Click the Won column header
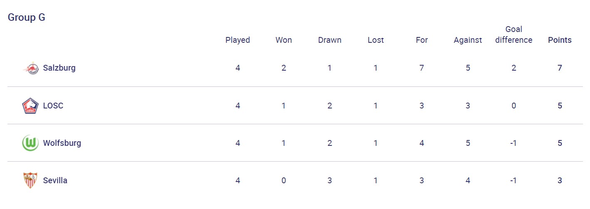This screenshot has width=590, height=209. click(x=284, y=40)
